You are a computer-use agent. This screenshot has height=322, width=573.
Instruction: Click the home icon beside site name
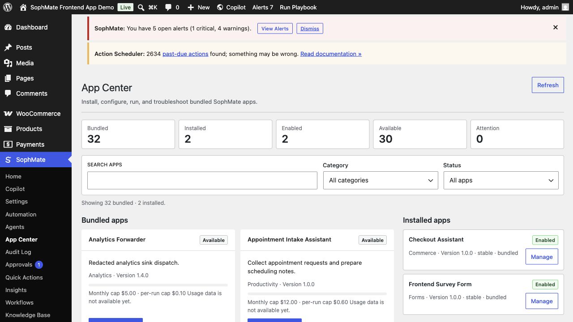[x=23, y=7]
